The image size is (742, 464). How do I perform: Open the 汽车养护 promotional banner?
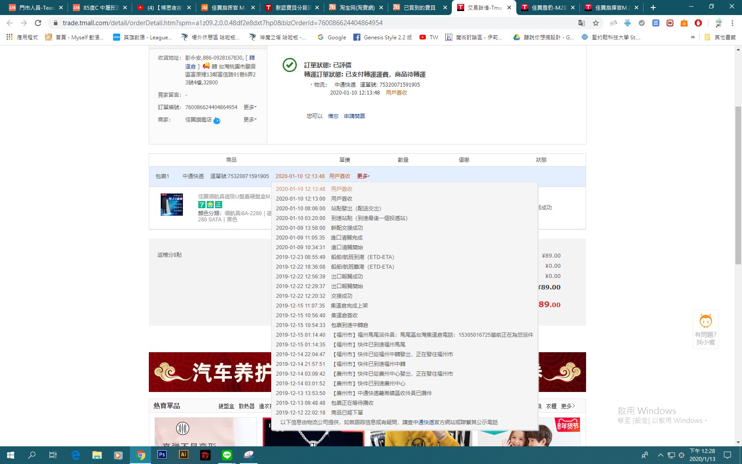coord(210,372)
